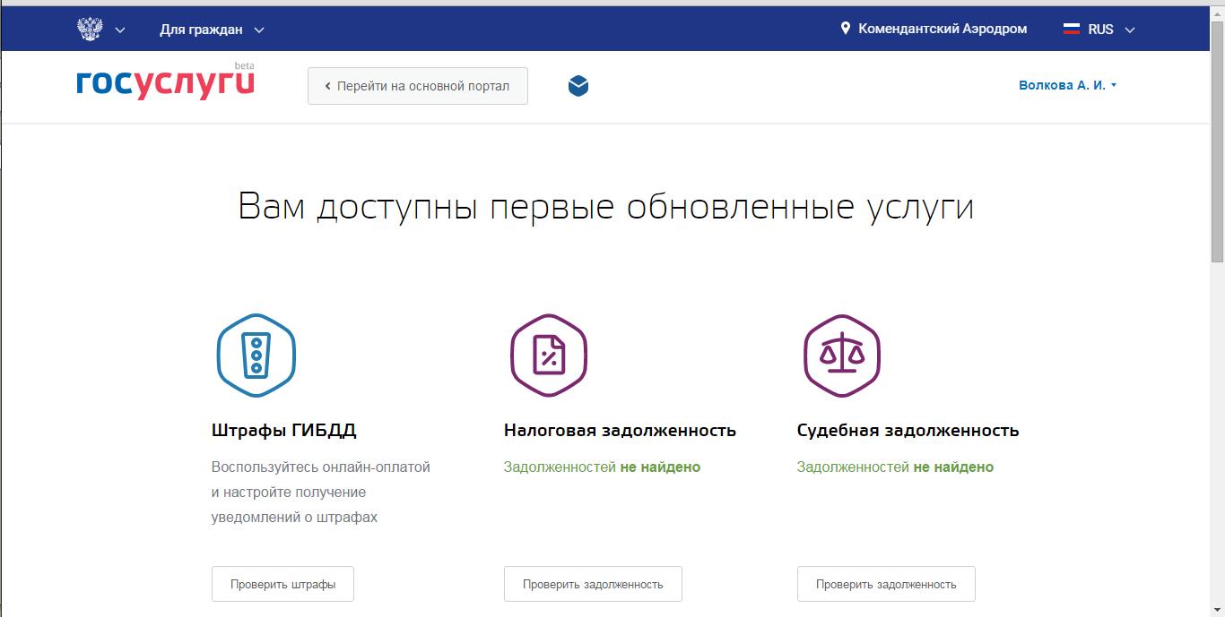Click the traffic light Штрафы ГИБДД icon

click(256, 356)
